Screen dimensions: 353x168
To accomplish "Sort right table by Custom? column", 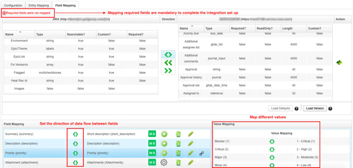I will (320, 28).
